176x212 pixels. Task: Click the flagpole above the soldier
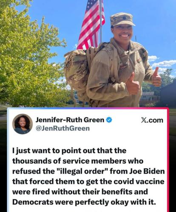(x=101, y=21)
